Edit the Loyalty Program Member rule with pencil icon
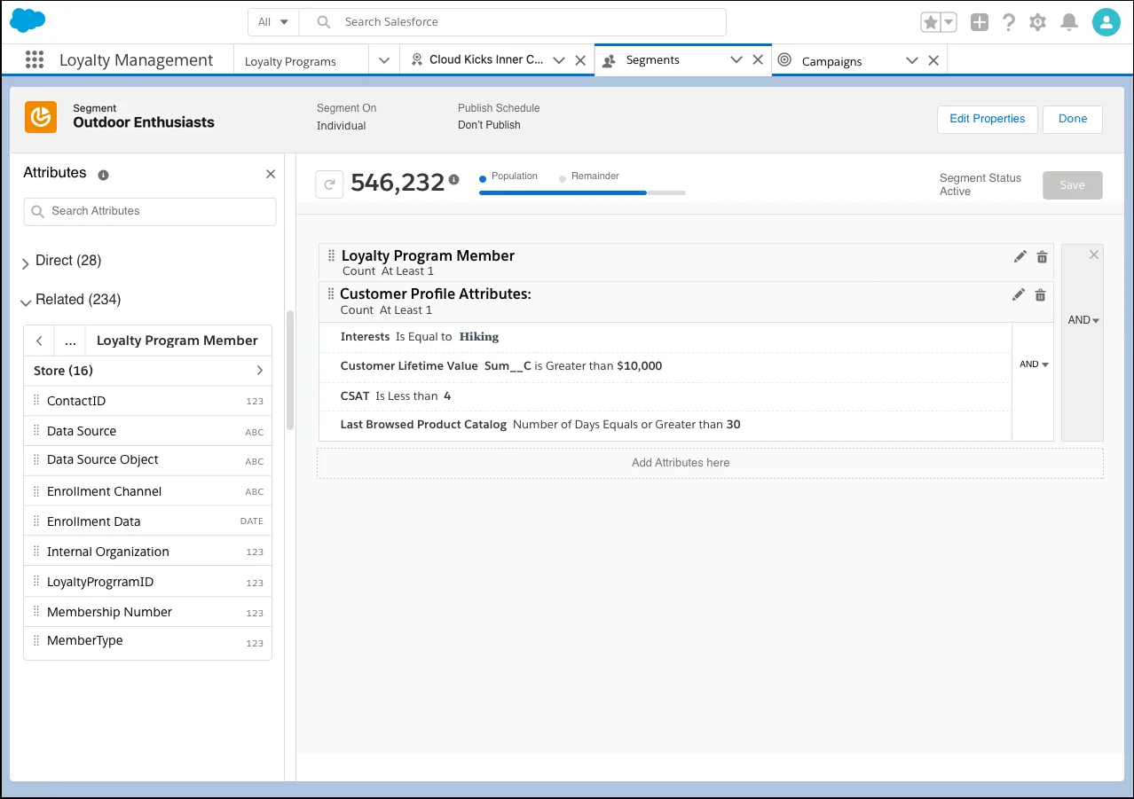 pos(1020,256)
